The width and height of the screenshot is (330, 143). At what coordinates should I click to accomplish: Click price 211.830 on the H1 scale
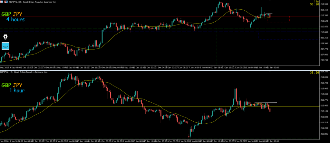click(324, 117)
